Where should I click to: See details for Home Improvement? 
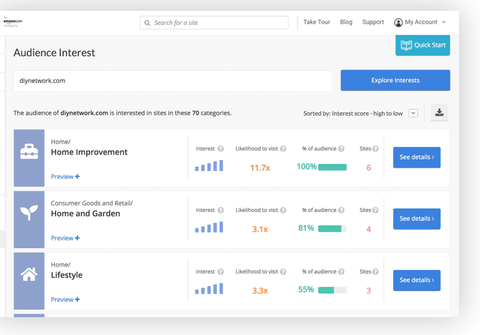click(417, 157)
